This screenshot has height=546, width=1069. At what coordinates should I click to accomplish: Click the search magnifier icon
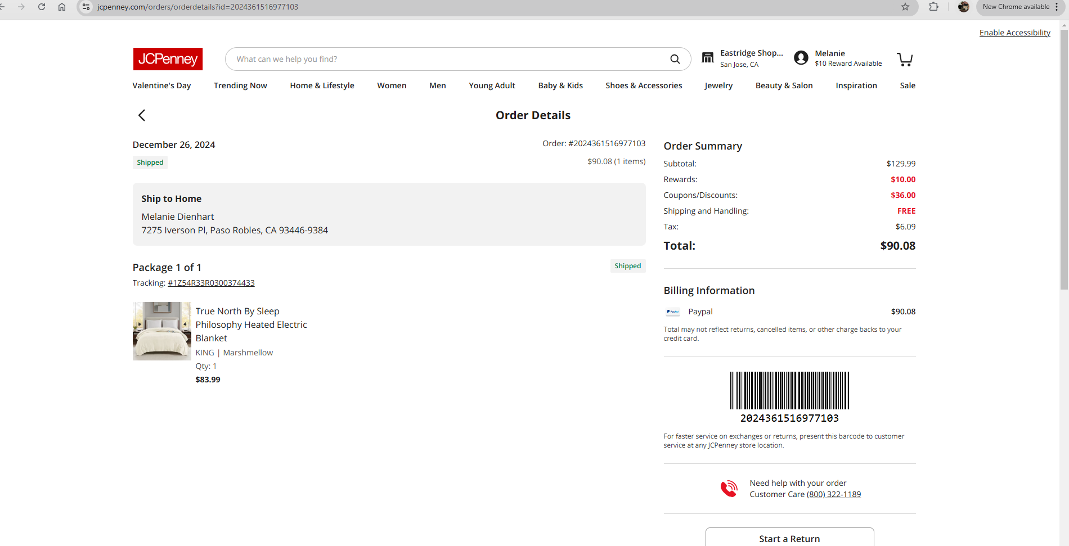tap(675, 59)
